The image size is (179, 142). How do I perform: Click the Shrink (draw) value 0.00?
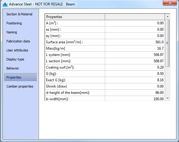160,86
